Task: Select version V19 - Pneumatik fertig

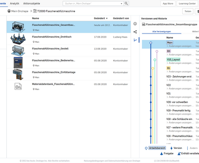Action: click(x=178, y=110)
